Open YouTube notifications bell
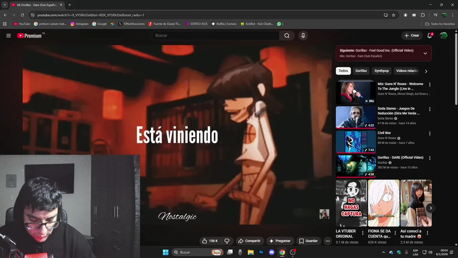The width and height of the screenshot is (458, 258). click(430, 35)
